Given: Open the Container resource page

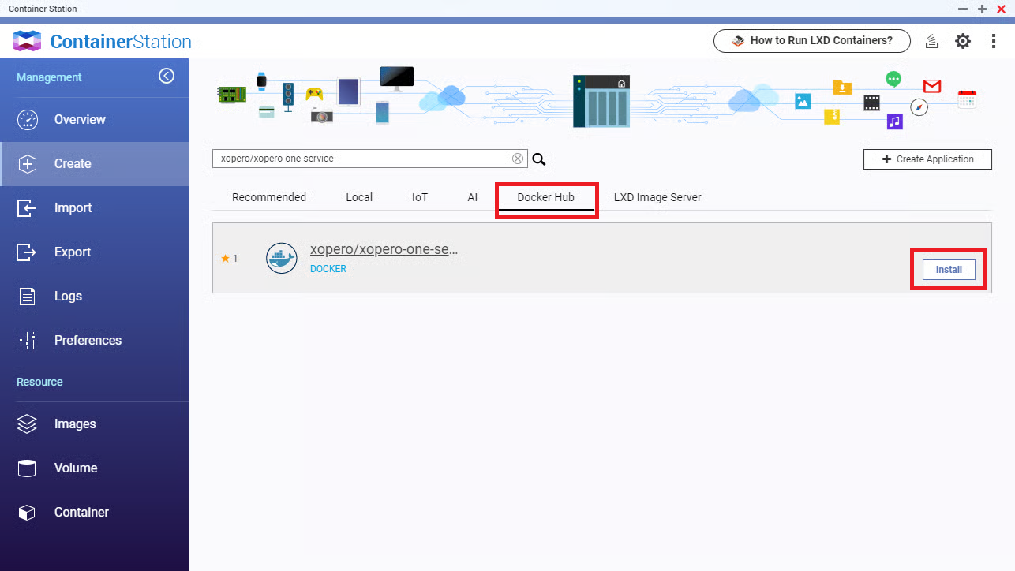Looking at the screenshot, I should pyautogui.click(x=94, y=513).
